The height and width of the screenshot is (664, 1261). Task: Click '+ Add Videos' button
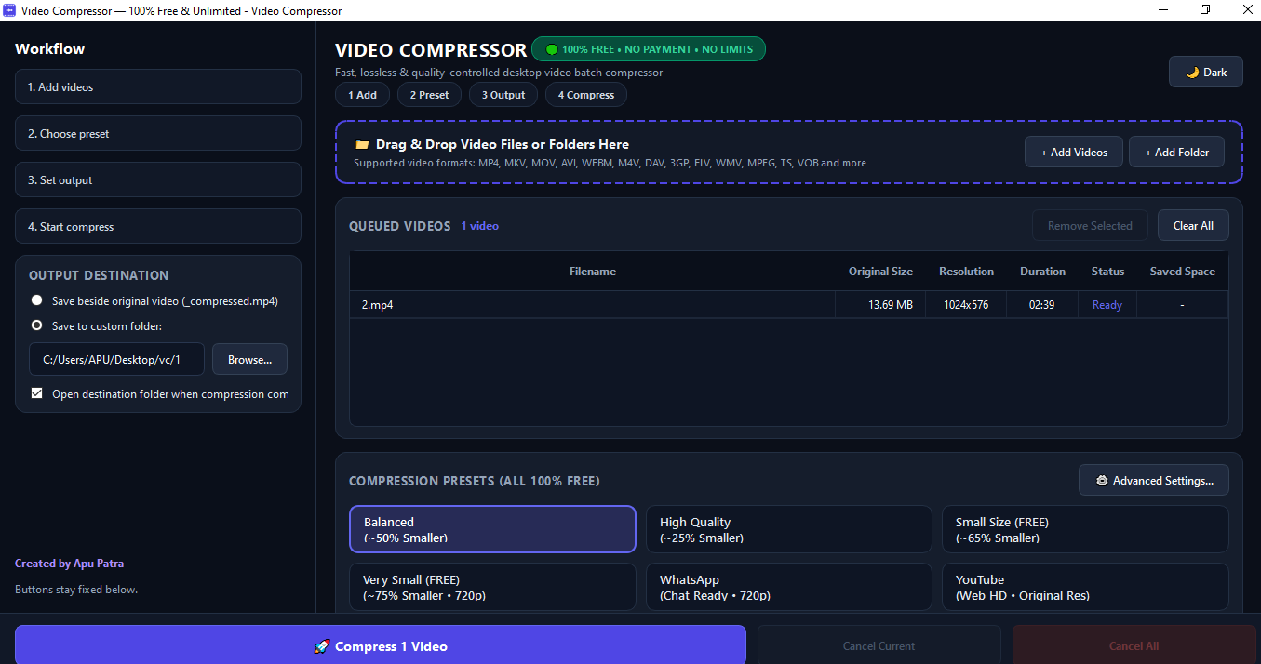(1074, 152)
